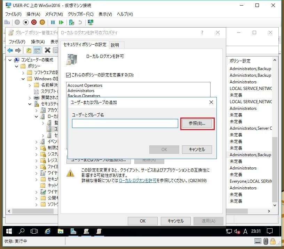Click the Ctrl+Alt+Del icon in VM toolbar
284x249 pixels.
coord(7,22)
